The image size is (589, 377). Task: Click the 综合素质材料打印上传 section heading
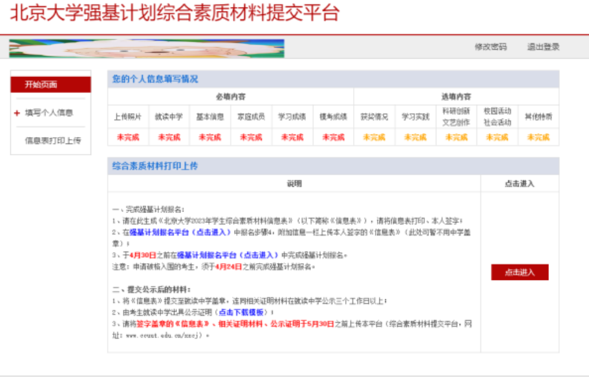(x=155, y=166)
